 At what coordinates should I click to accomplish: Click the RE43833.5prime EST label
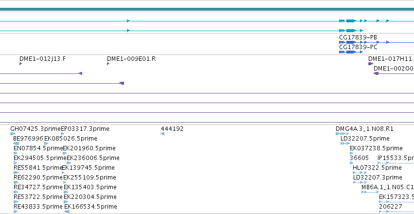point(38,207)
